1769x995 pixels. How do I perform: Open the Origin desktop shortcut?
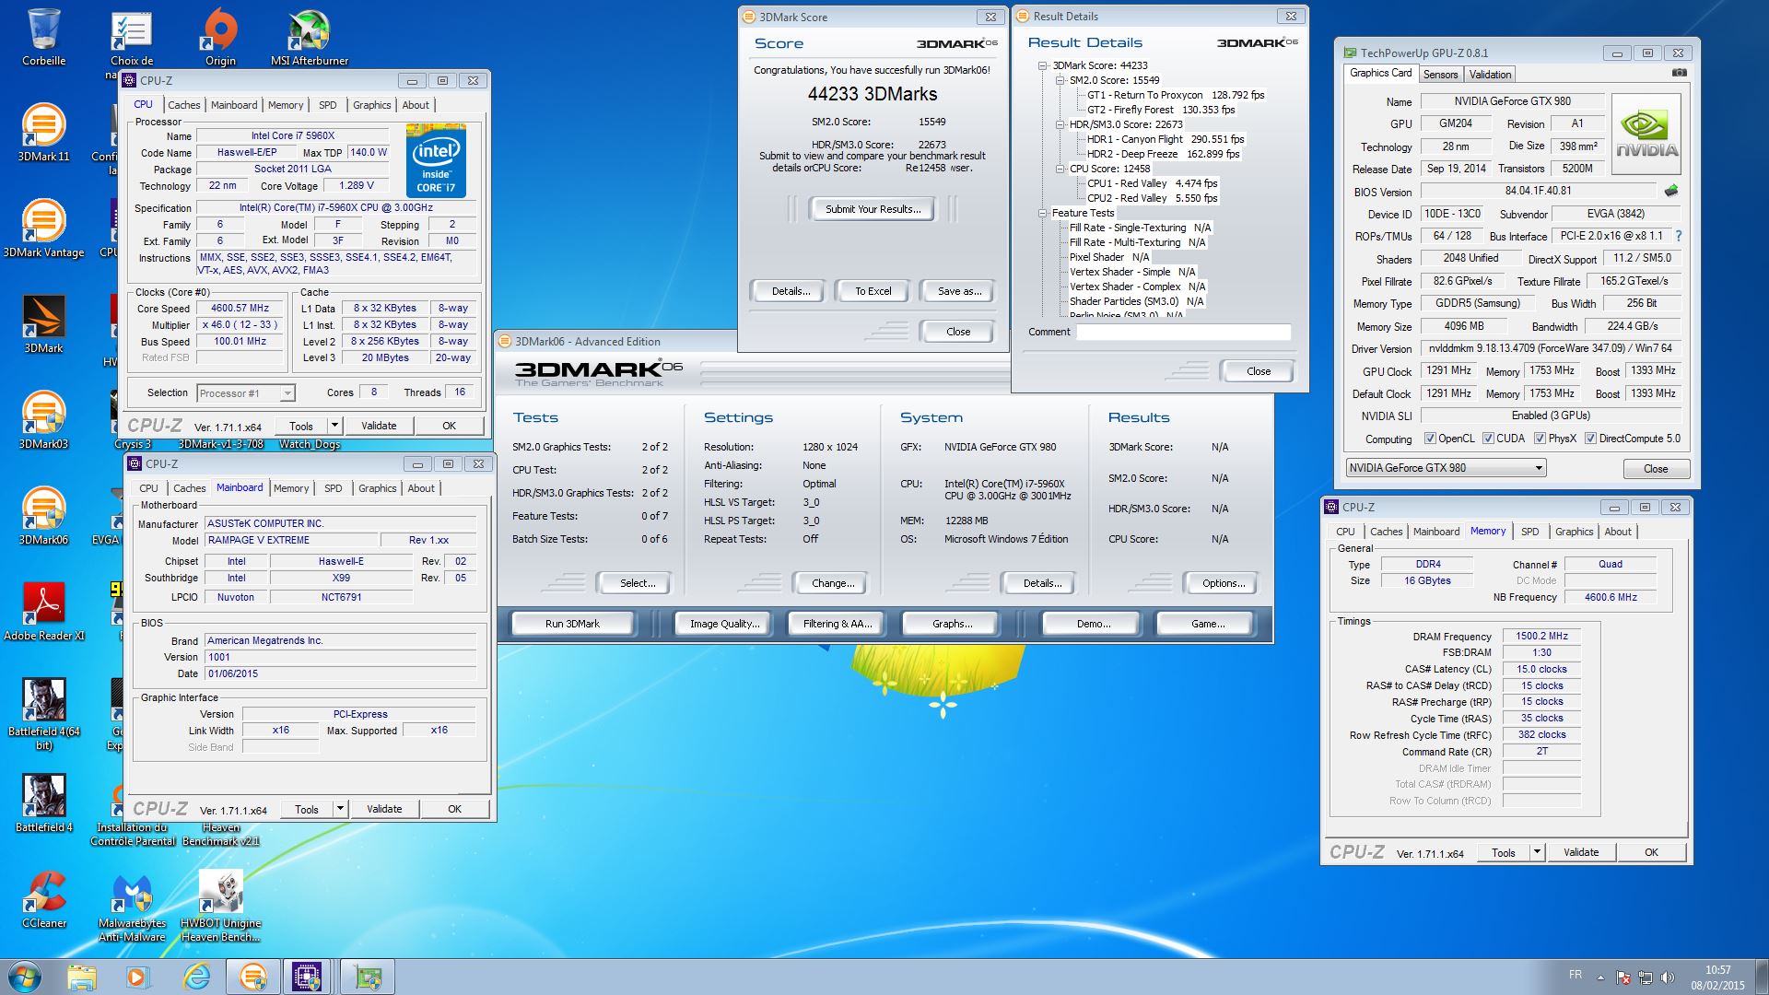click(x=220, y=37)
